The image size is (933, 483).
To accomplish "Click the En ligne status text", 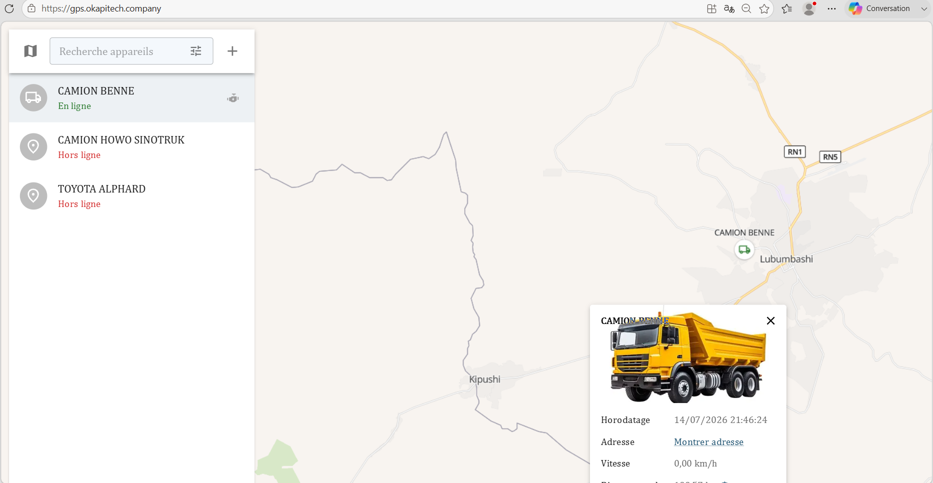I will click(74, 106).
